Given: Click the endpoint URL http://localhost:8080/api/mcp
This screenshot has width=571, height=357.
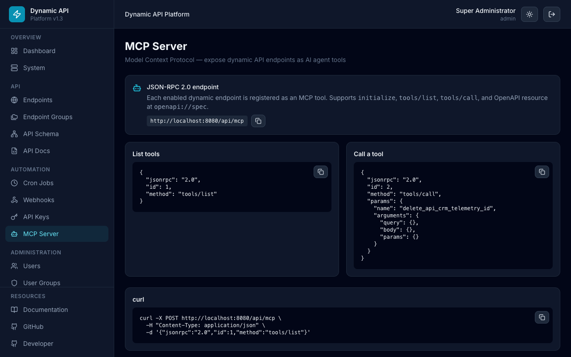Looking at the screenshot, I should 197,121.
